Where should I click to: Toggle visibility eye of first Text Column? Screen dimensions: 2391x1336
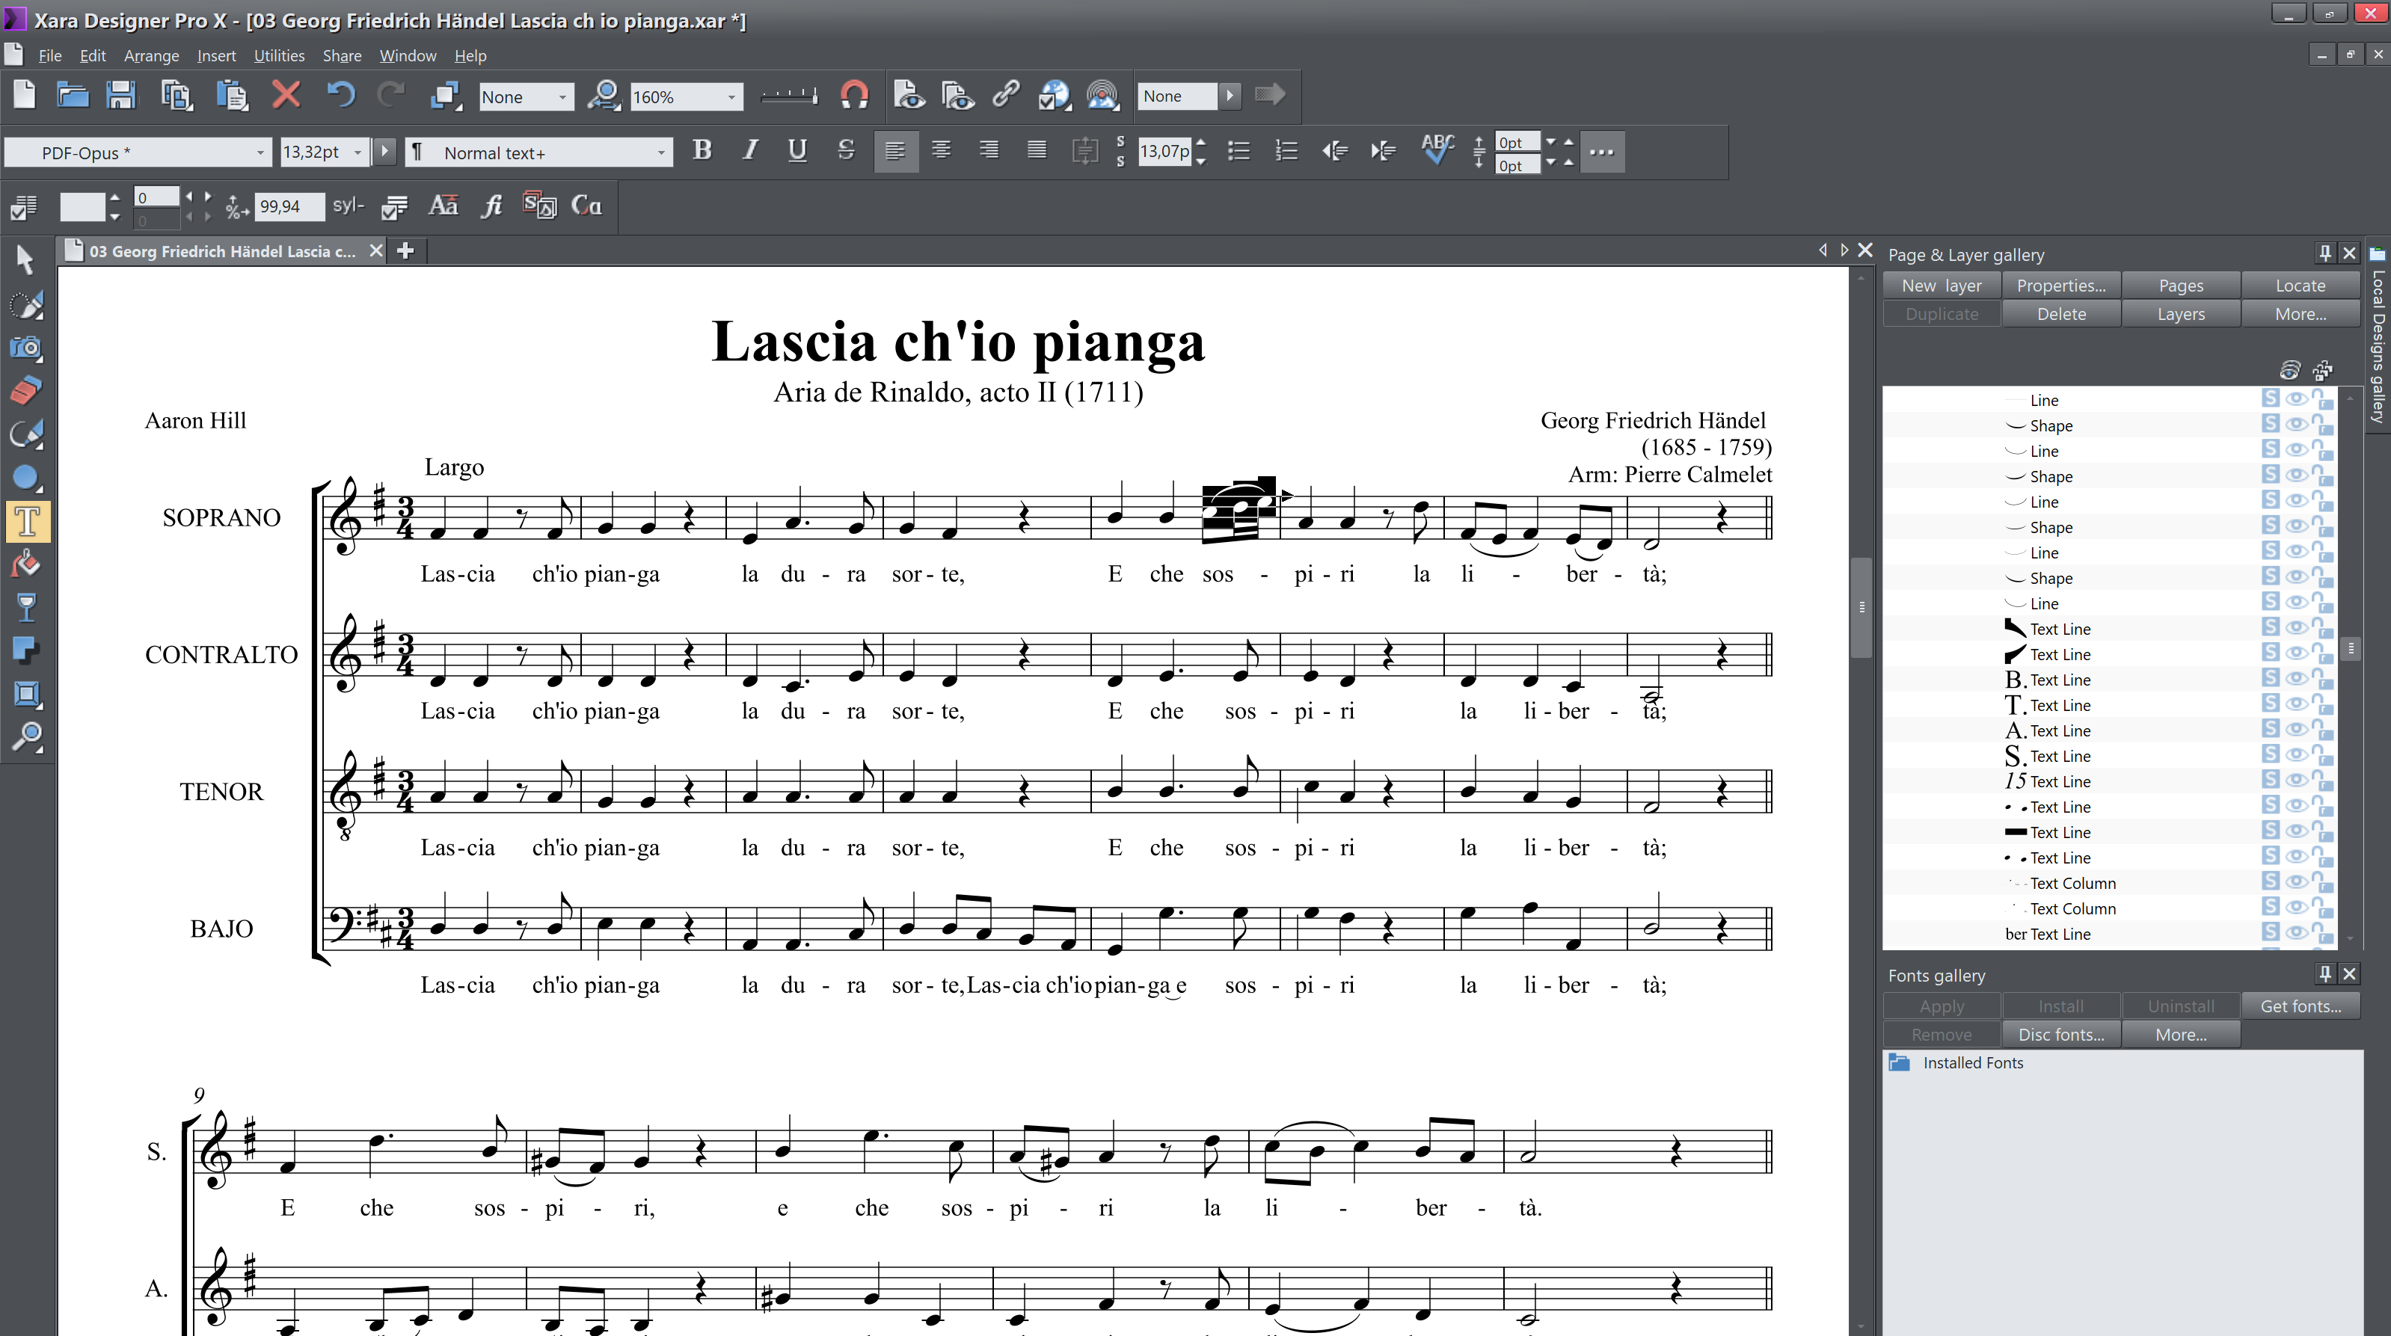tap(2295, 881)
